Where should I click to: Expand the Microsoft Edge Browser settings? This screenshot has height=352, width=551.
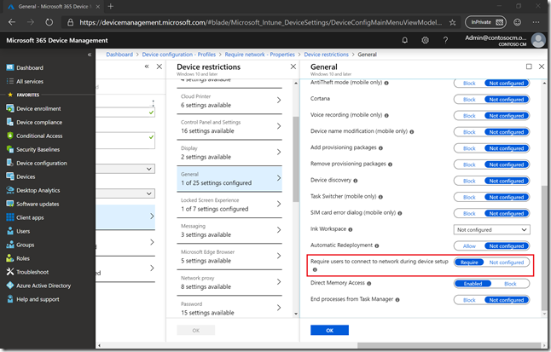coord(230,256)
